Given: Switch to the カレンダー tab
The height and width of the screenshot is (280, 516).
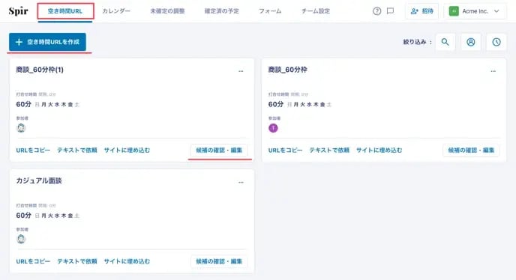Looking at the screenshot, I should pyautogui.click(x=116, y=11).
